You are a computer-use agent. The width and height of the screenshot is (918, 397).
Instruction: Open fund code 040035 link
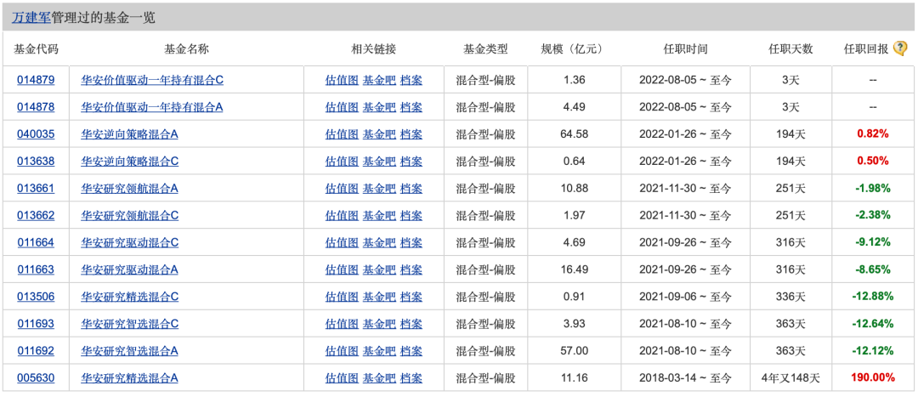pos(36,134)
